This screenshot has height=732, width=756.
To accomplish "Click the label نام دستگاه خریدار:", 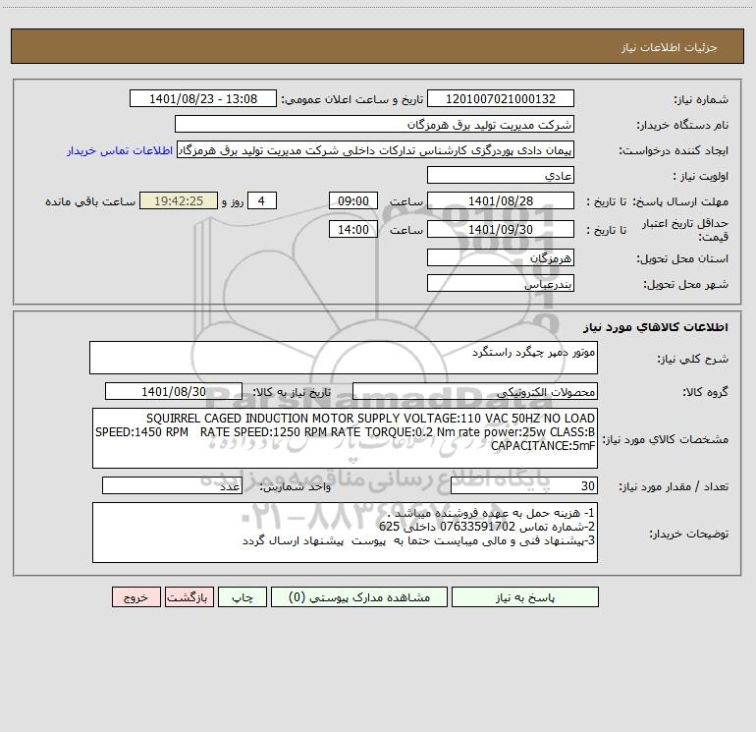I will [682, 126].
